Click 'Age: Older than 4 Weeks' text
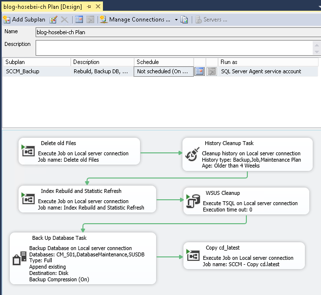The image size is (321, 295). 231,166
